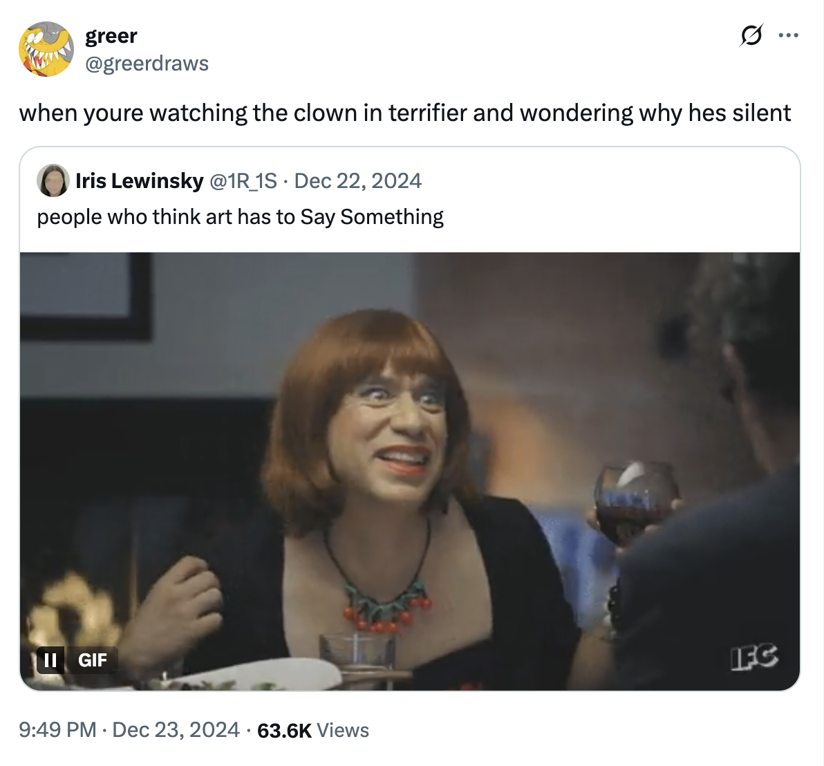Viewport: 824px width, 766px height.
Task: Click the @1R_1S handle
Action: (243, 180)
